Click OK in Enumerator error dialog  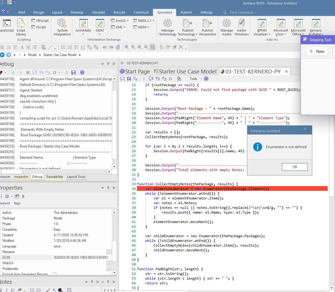pyautogui.click(x=295, y=167)
